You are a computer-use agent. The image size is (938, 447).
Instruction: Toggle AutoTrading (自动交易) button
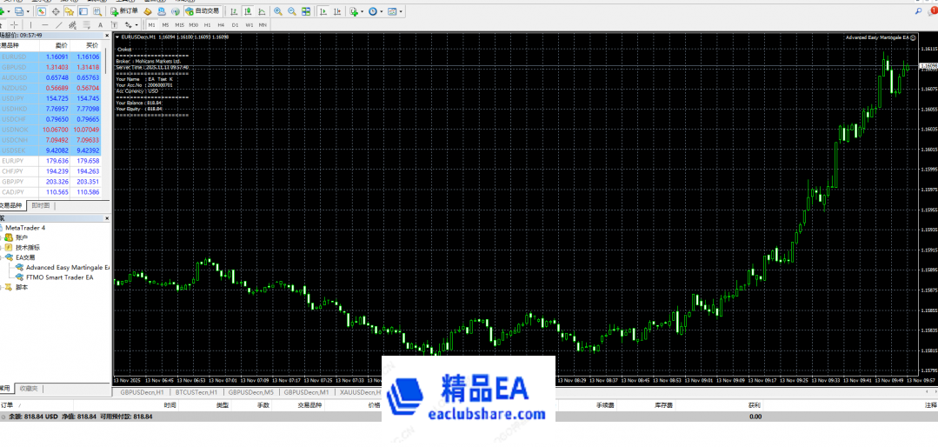tap(202, 11)
